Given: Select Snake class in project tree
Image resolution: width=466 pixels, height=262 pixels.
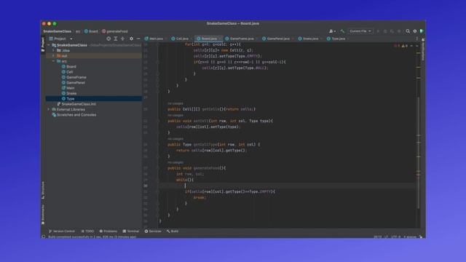Looking at the screenshot, I should 71,93.
